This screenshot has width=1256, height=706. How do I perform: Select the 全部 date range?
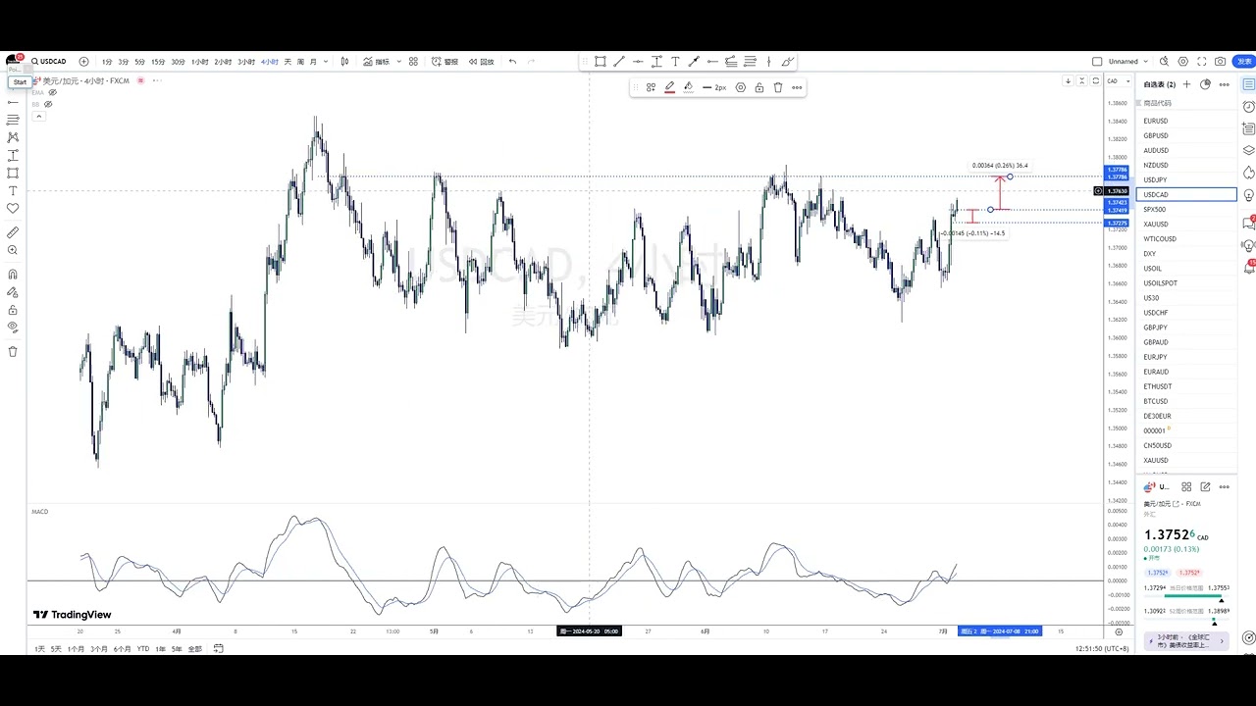pos(194,649)
